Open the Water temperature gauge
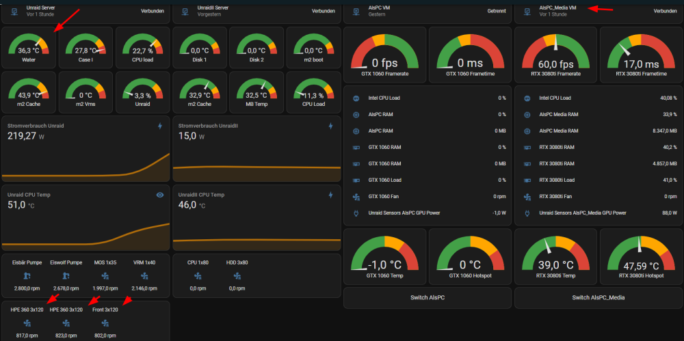Screen dimensions: 684x341 point(29,48)
